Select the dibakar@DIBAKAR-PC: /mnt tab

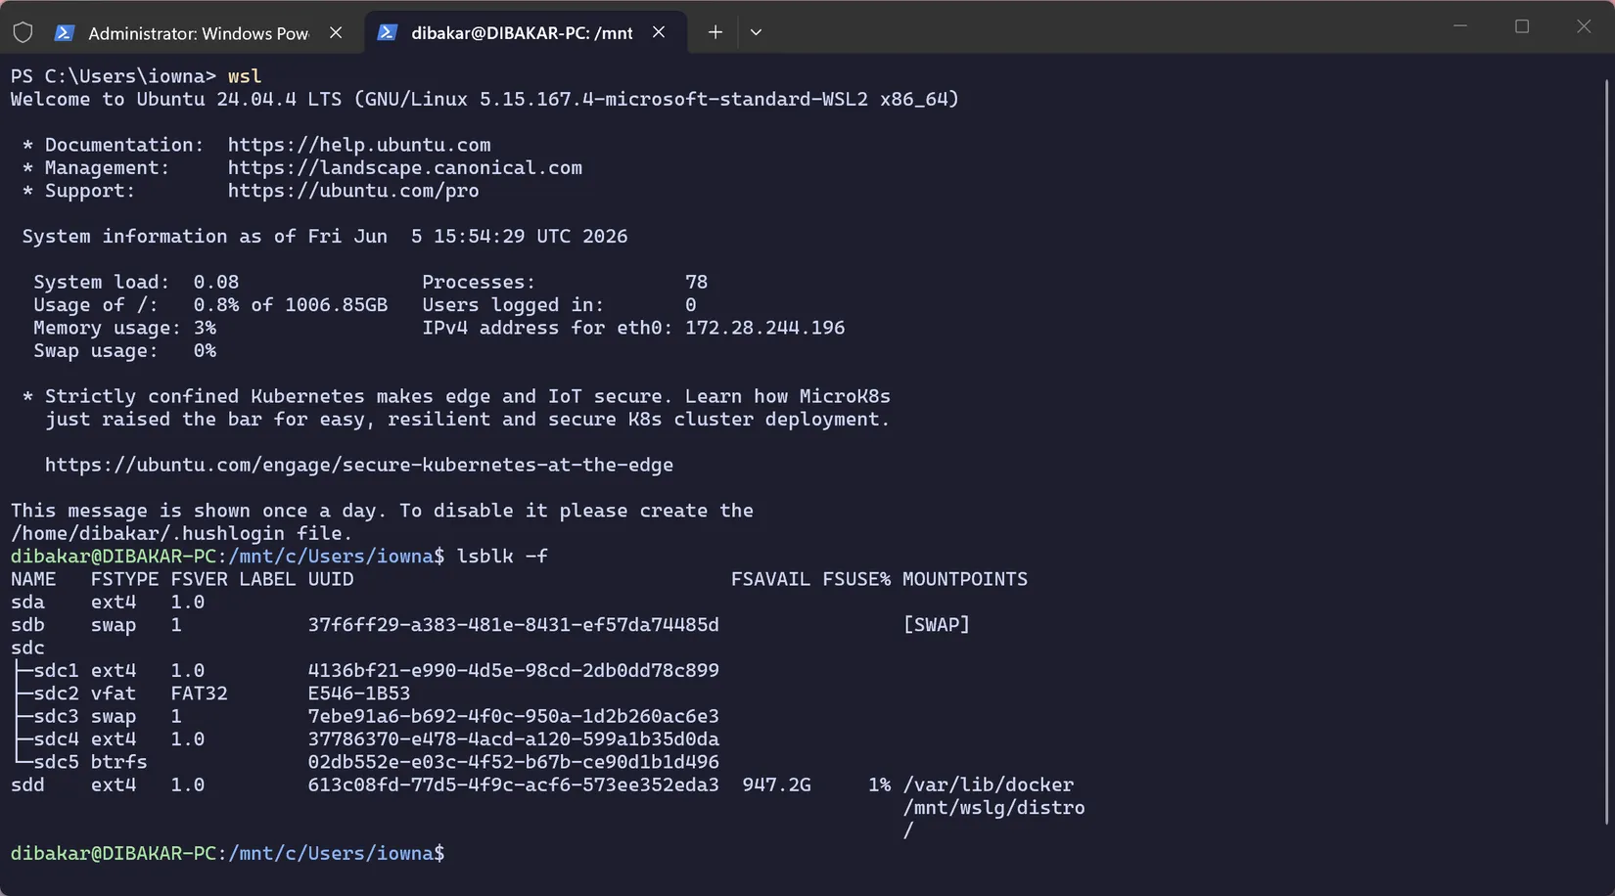(x=522, y=32)
